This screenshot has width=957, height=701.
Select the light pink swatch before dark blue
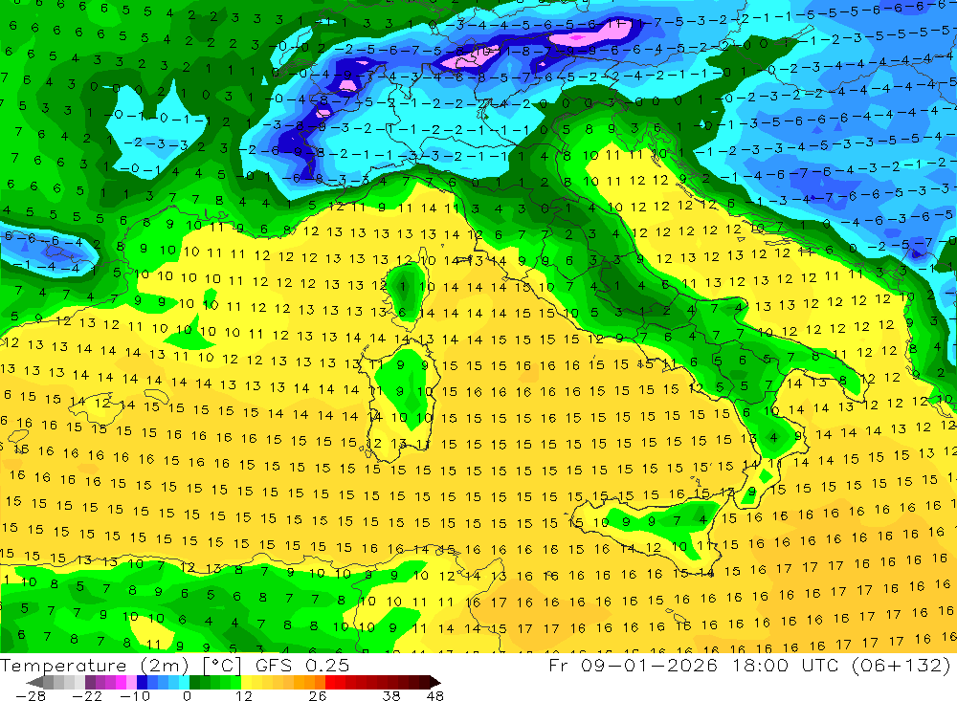132,682
